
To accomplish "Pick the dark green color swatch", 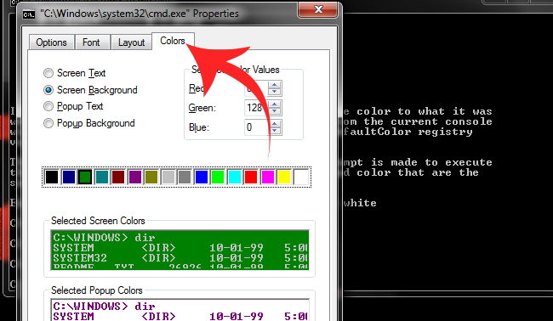I will (85, 177).
